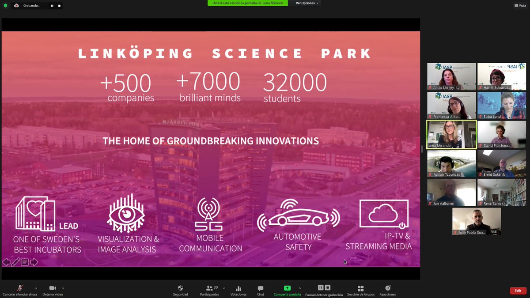Open the Ver Opciones dropdown

click(307, 3)
